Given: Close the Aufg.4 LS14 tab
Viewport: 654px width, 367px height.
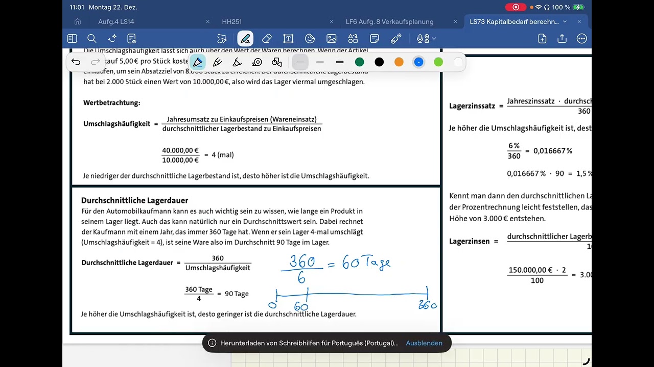Looking at the screenshot, I should click(208, 22).
